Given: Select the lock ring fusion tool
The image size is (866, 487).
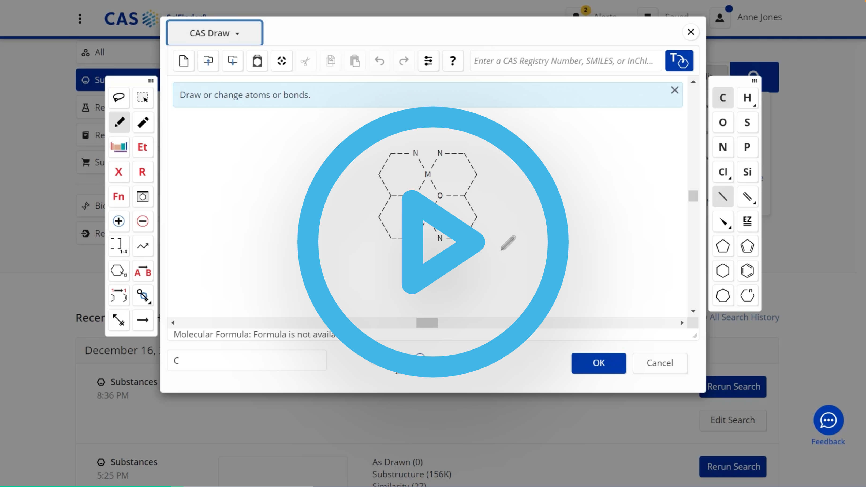Looking at the screenshot, I should (x=119, y=271).
